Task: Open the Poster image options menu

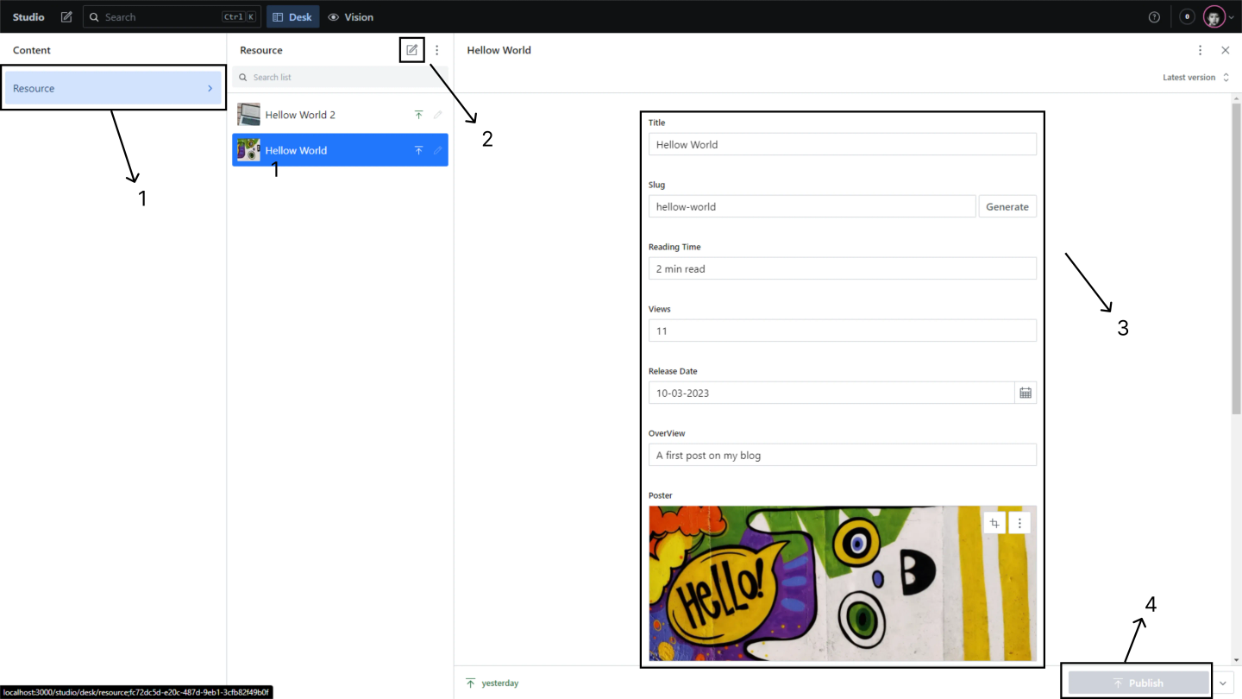Action: (x=1019, y=523)
